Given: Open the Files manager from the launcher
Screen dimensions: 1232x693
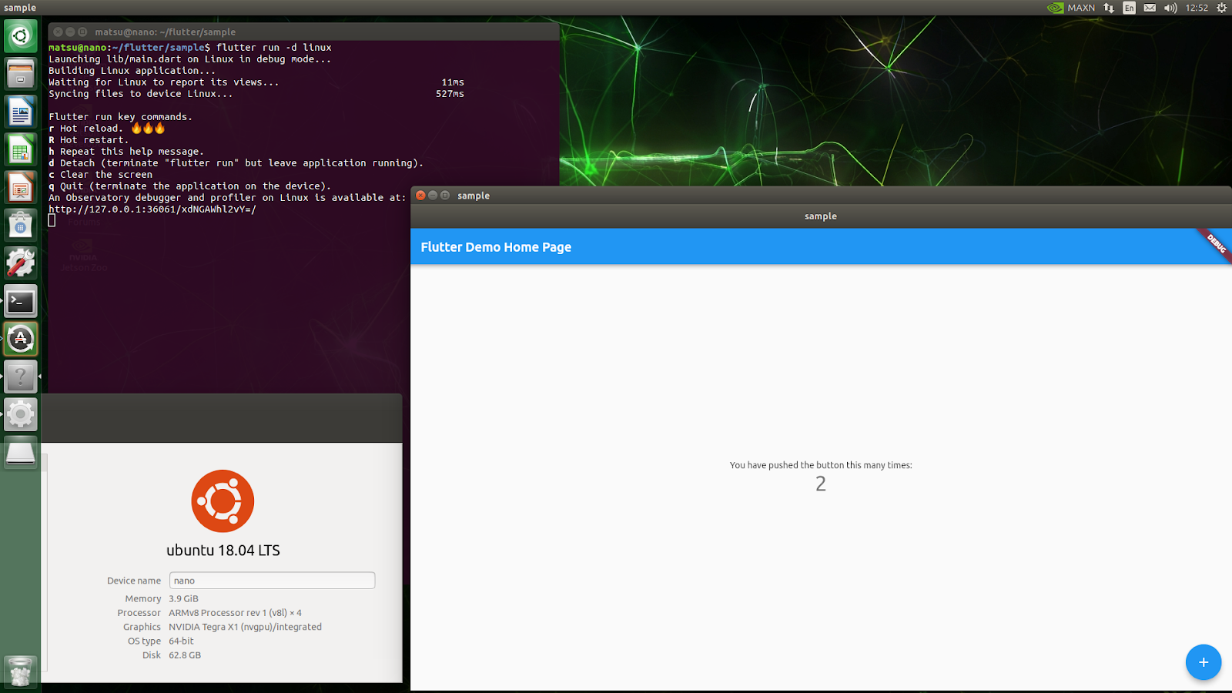Looking at the screenshot, I should (21, 74).
